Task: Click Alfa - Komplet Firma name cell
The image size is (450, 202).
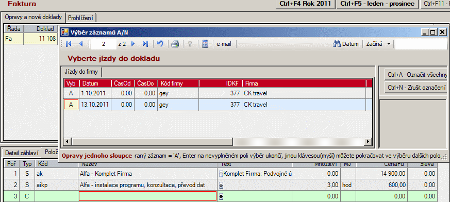Action: pyautogui.click(x=147, y=174)
